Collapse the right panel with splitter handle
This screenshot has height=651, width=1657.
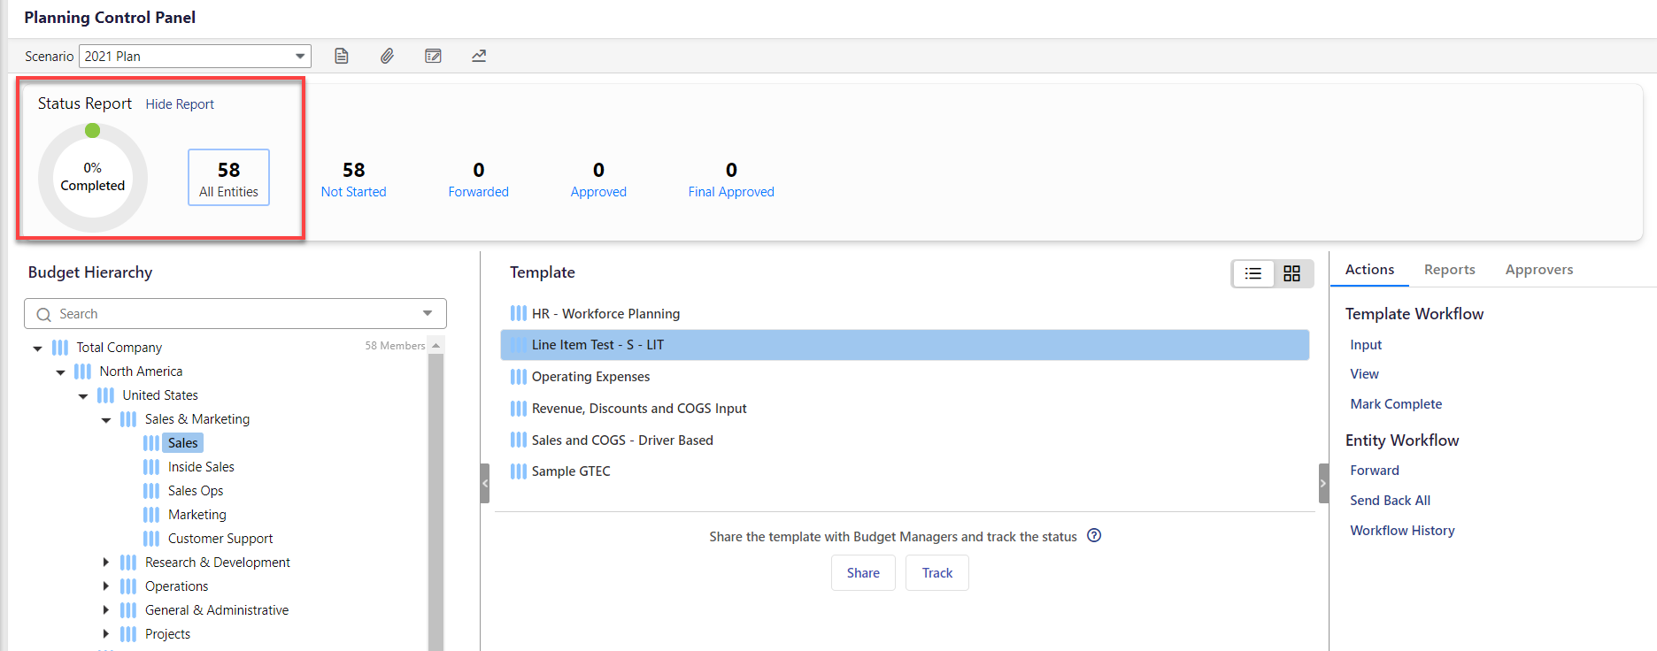(x=1323, y=483)
